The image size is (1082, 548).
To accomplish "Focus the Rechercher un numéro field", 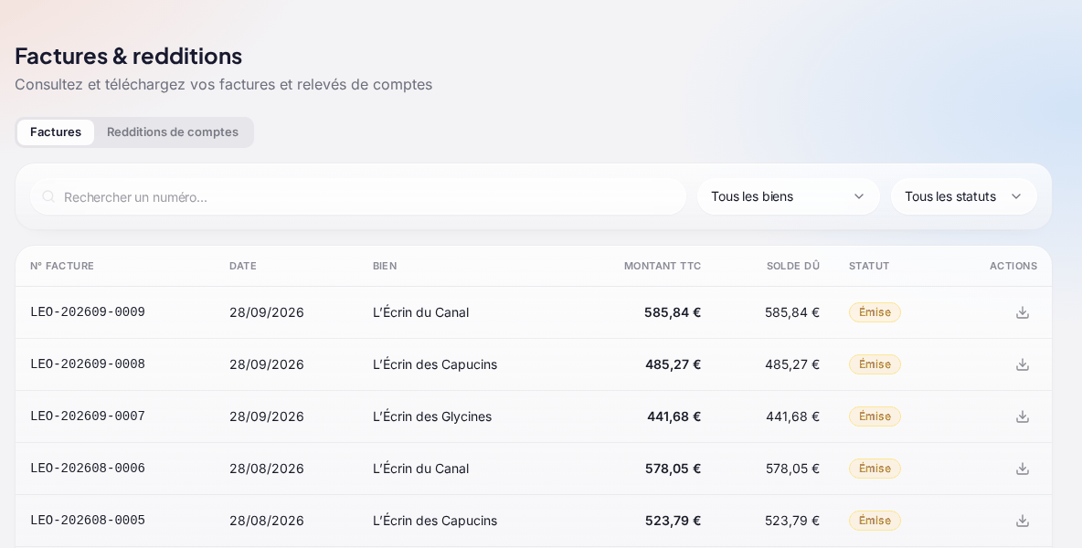I will (358, 196).
